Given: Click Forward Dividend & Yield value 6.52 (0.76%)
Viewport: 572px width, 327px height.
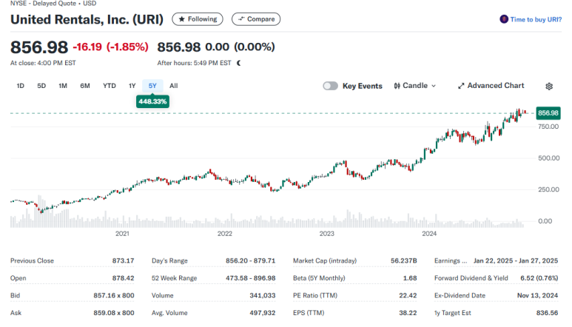Looking at the screenshot, I should pos(539,278).
